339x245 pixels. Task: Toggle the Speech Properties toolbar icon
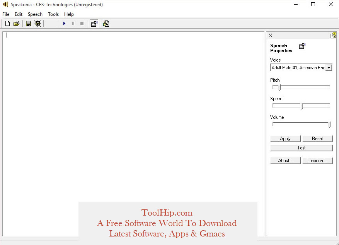(x=94, y=23)
